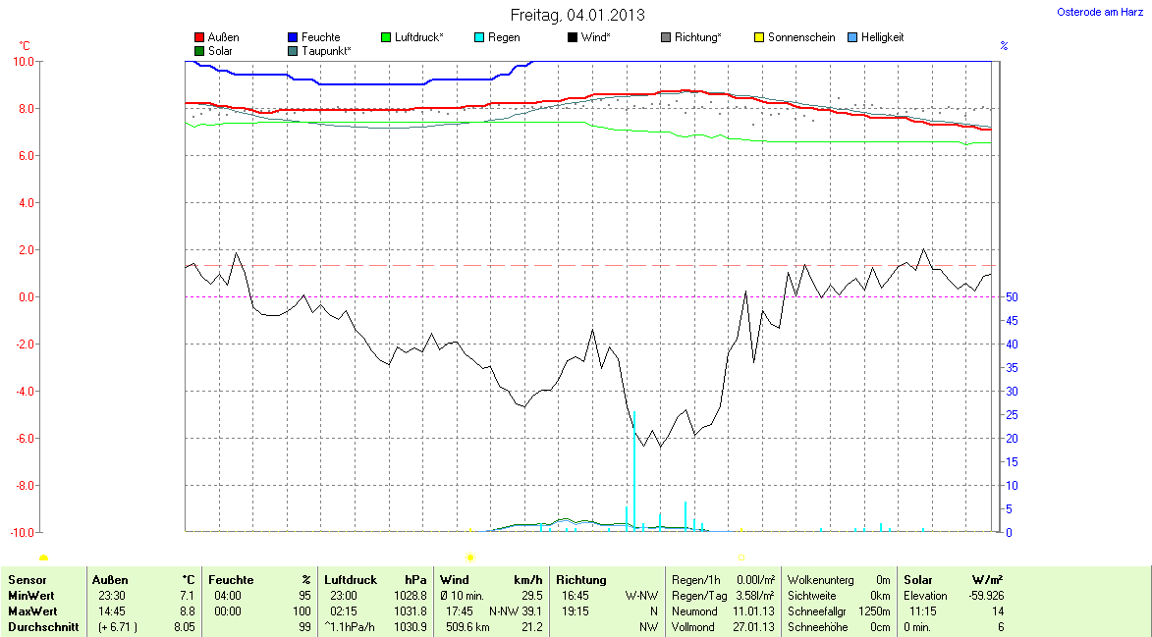Click the blue Feuchte legend square
This screenshot has height=637, width=1152.
[x=294, y=37]
